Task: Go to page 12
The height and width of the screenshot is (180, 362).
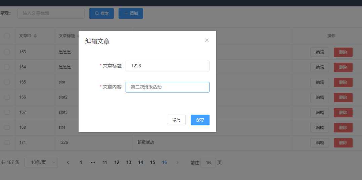Action: pyautogui.click(x=117, y=163)
